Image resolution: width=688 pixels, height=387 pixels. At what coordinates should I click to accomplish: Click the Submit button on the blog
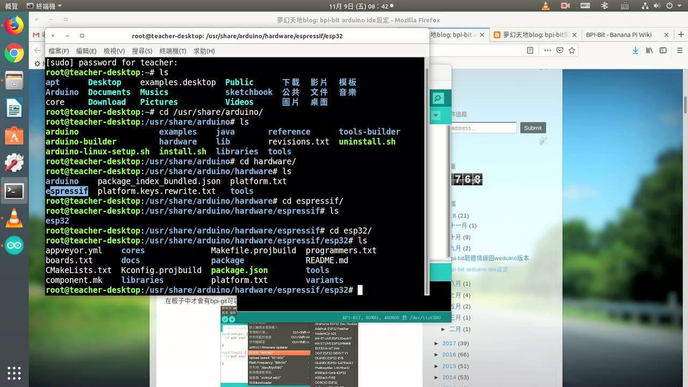coord(533,128)
